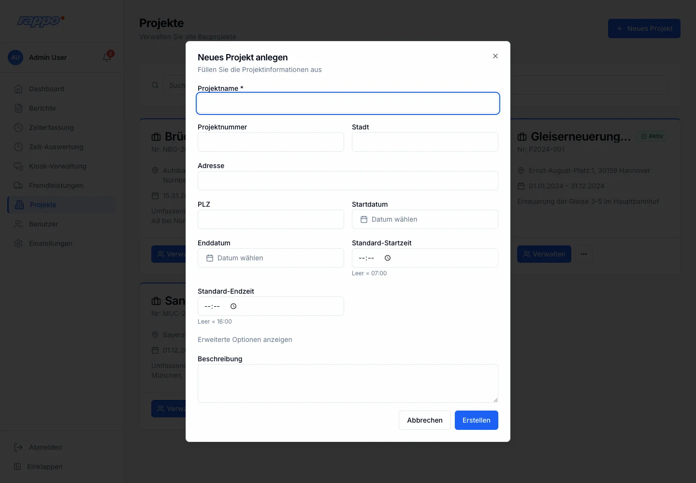This screenshot has height=483, width=696.
Task: Click the AU user avatar
Action: [x=15, y=57]
